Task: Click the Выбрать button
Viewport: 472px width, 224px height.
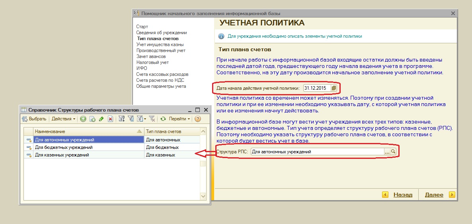Action: [34, 119]
